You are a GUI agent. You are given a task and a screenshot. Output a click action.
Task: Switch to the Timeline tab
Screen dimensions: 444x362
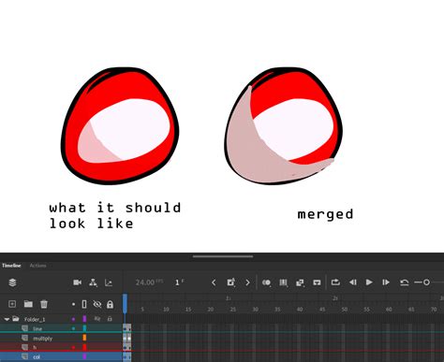click(x=11, y=266)
